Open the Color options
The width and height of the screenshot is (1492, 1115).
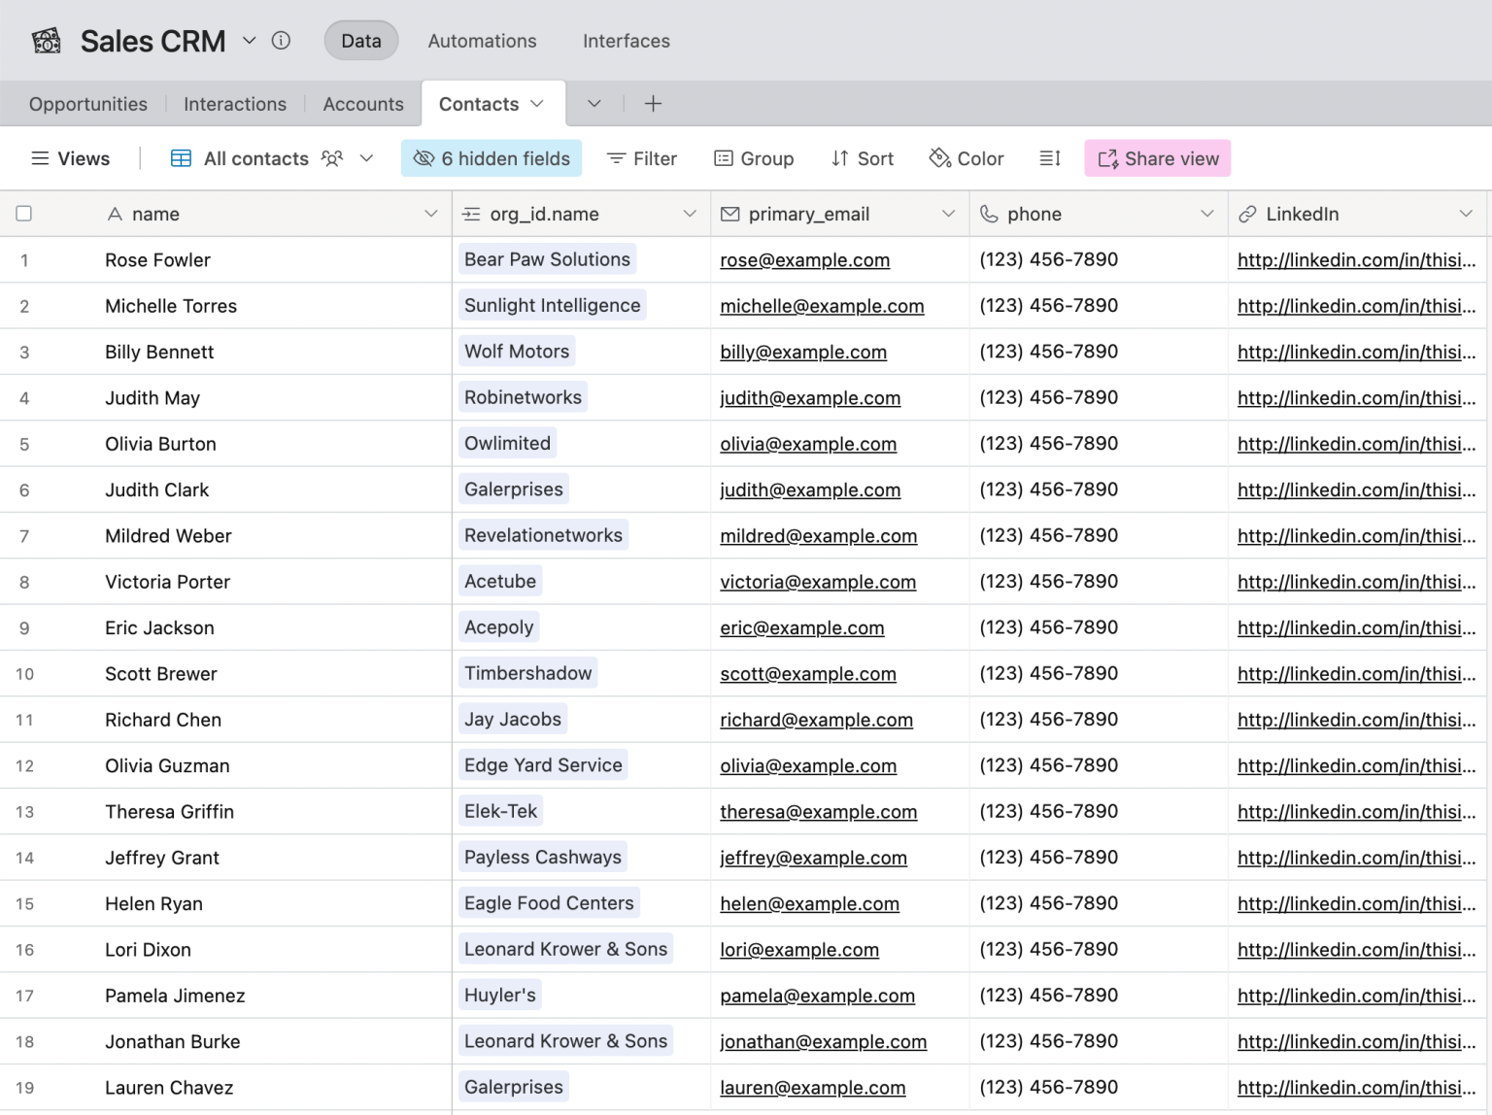(x=966, y=158)
